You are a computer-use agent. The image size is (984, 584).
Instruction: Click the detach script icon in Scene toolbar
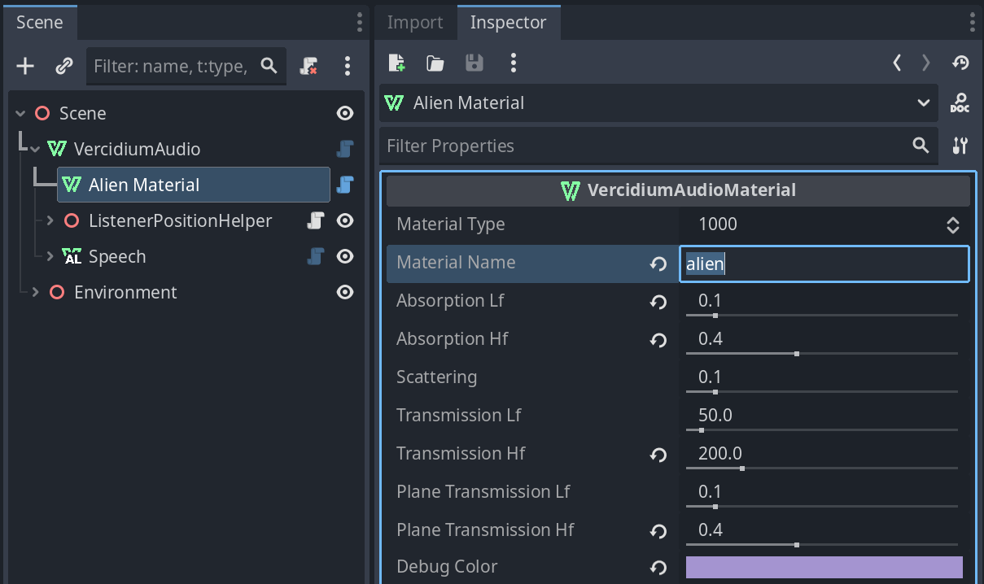309,66
